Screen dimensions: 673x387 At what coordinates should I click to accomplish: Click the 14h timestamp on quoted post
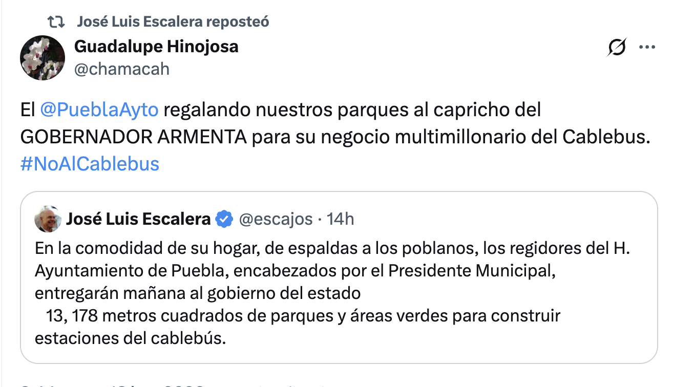341,219
